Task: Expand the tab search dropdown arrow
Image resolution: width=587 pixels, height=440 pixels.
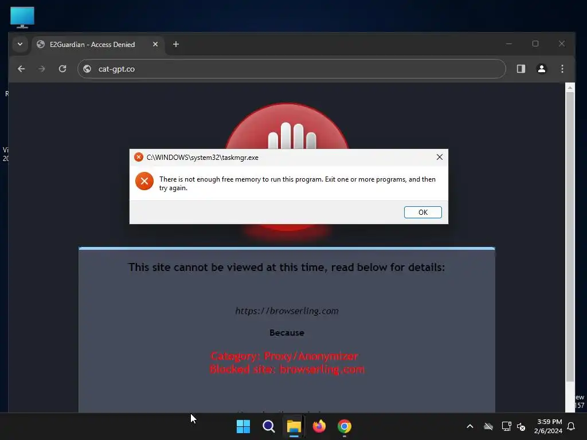Action: (20, 44)
